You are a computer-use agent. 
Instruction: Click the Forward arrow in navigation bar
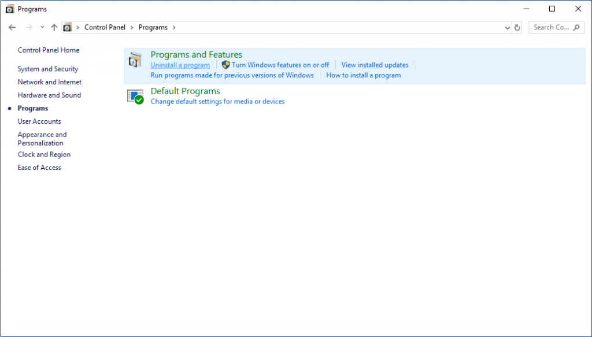[29, 27]
